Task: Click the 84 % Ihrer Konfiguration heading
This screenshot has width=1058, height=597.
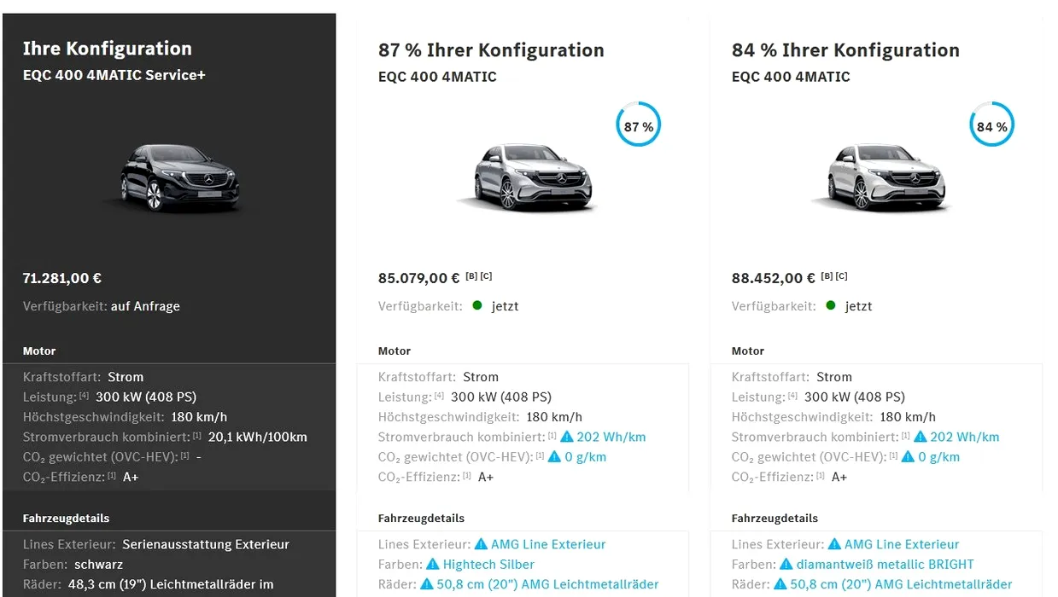Action: [845, 50]
